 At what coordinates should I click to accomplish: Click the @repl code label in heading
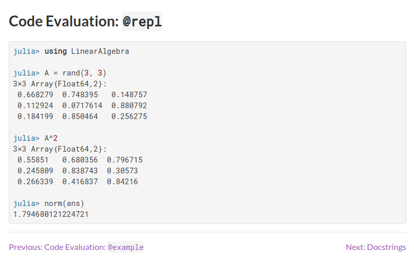[142, 22]
